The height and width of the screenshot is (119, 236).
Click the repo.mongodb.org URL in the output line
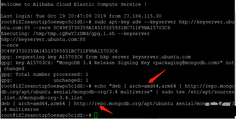(124, 104)
